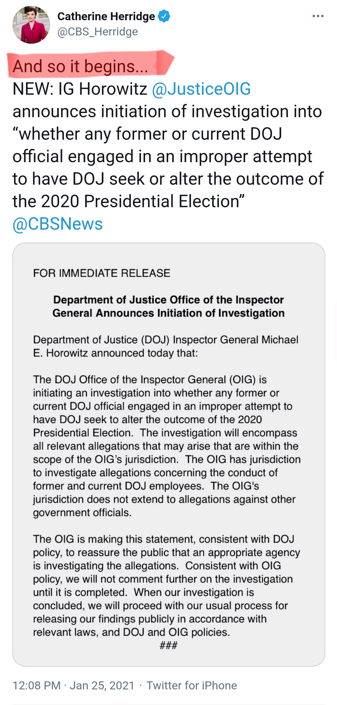Click the 'FOR IMMEDIATE RELEASE' heading in image
337x705 pixels.
(101, 273)
